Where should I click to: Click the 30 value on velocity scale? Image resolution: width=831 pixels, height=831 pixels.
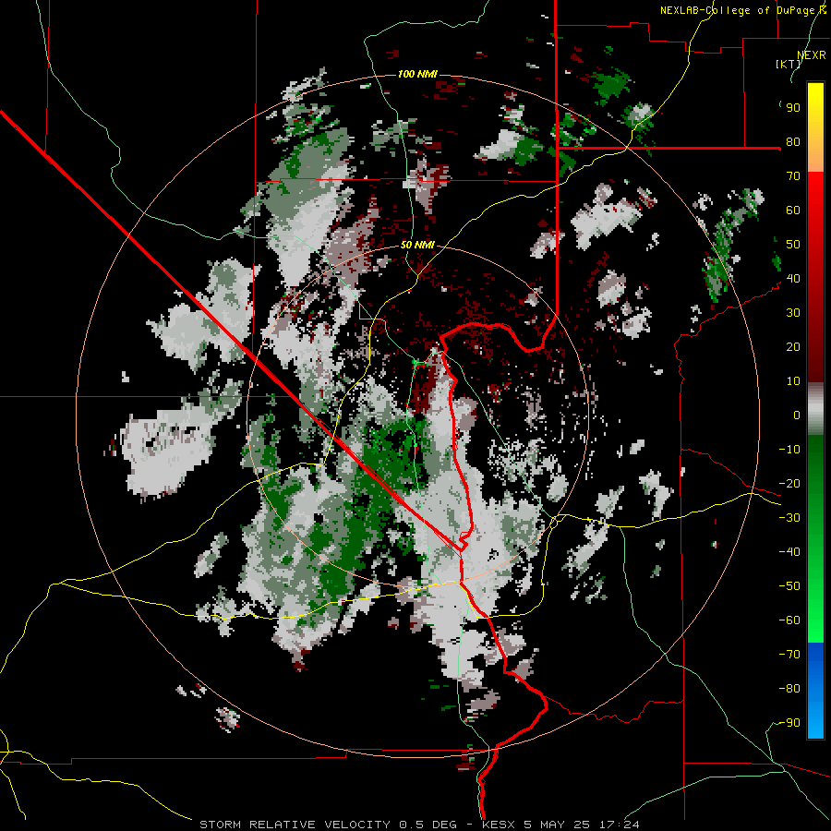(793, 313)
